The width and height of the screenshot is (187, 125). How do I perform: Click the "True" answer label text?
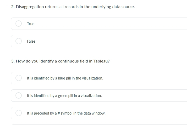[x=31, y=24]
